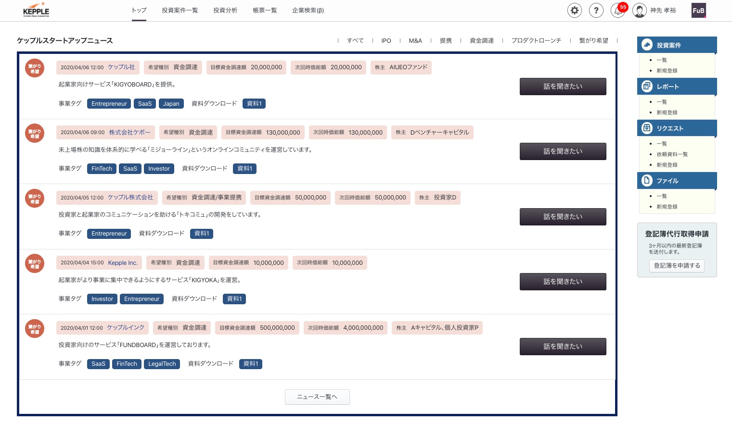The width and height of the screenshot is (732, 423).
Task: Select the 資金調達 news filter
Action: coord(481,41)
